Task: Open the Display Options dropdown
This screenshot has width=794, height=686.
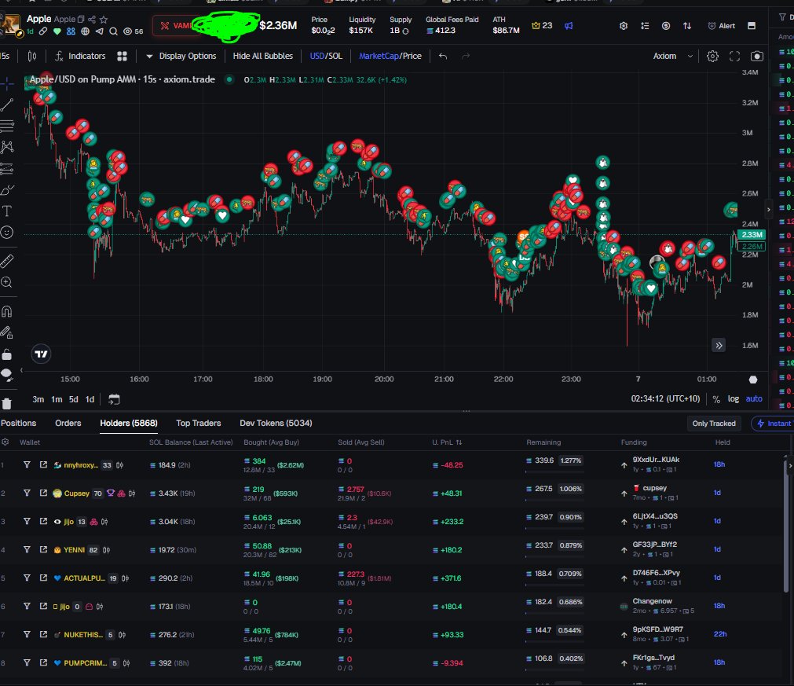Action: click(x=181, y=57)
